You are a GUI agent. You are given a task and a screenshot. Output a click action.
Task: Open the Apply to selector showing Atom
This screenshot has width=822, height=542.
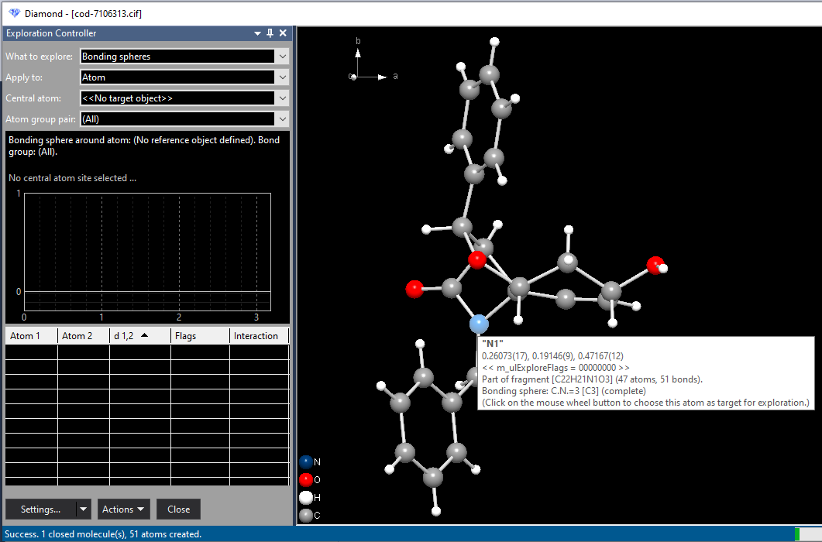282,77
